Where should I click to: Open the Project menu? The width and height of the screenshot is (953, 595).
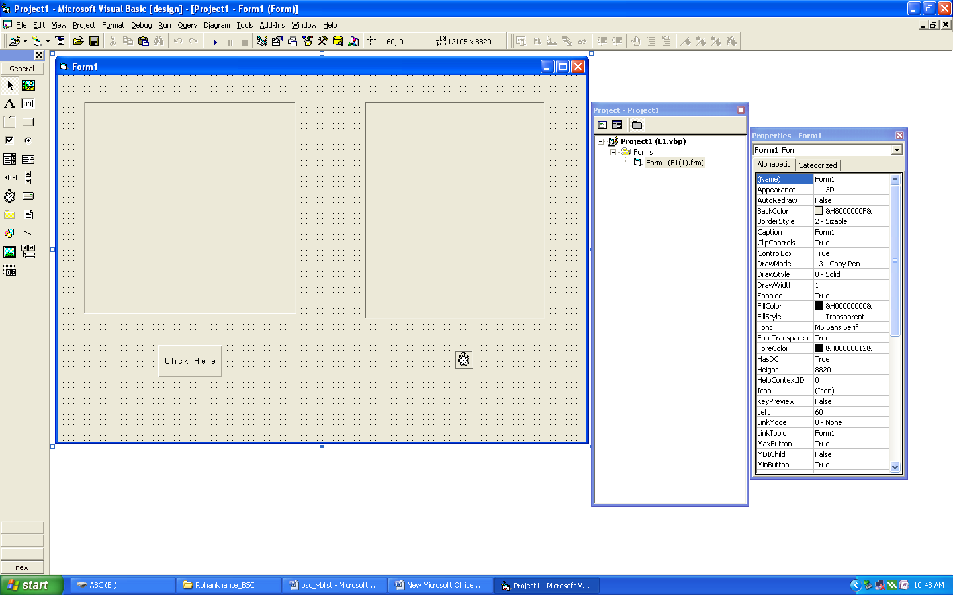tap(84, 25)
